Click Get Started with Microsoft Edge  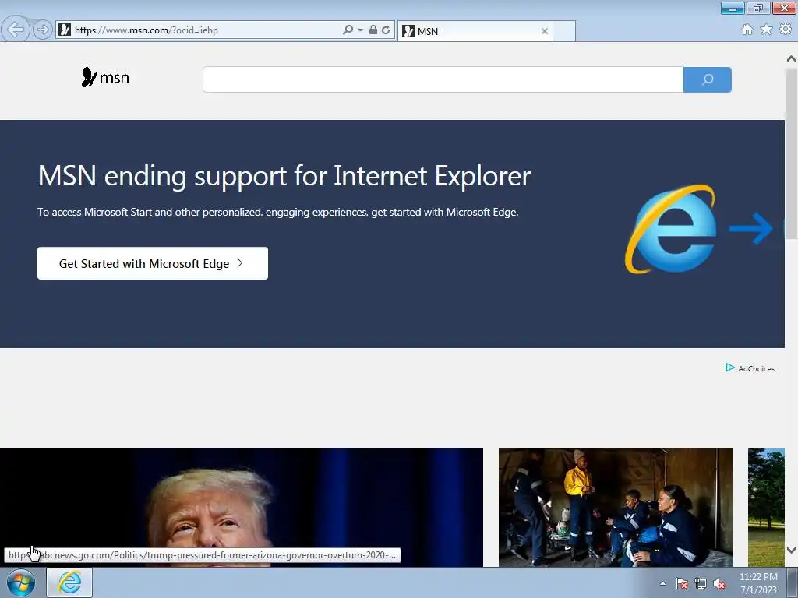coord(153,263)
